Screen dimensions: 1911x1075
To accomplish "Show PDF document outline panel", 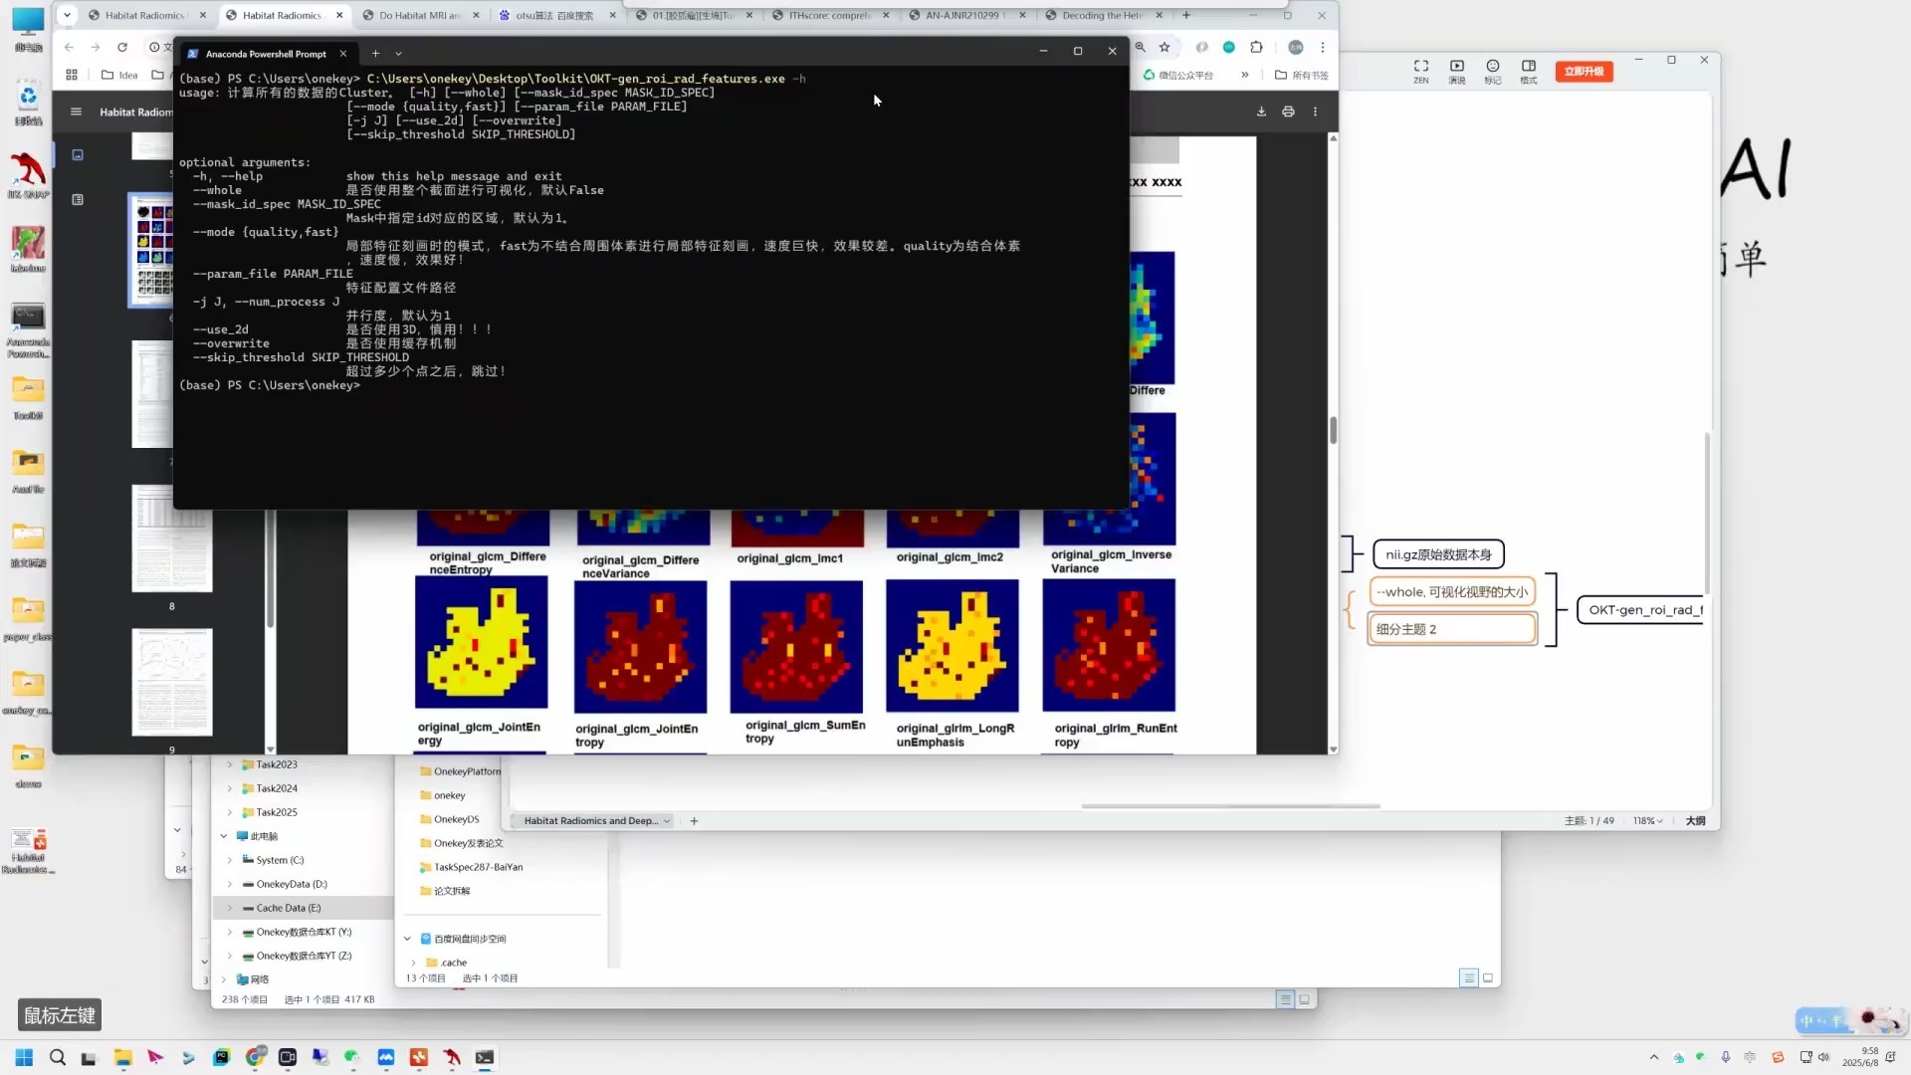I will click(x=78, y=199).
